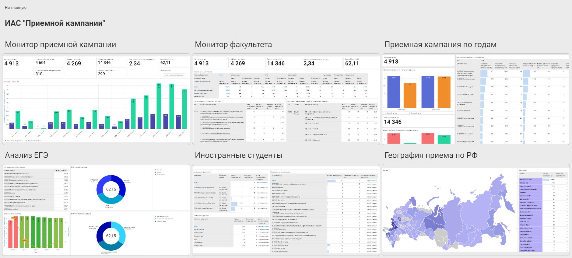Screen dimensions: 572x258
Task: Select the 62,11 average score in Монитор приемной кампании
Action: click(165, 62)
